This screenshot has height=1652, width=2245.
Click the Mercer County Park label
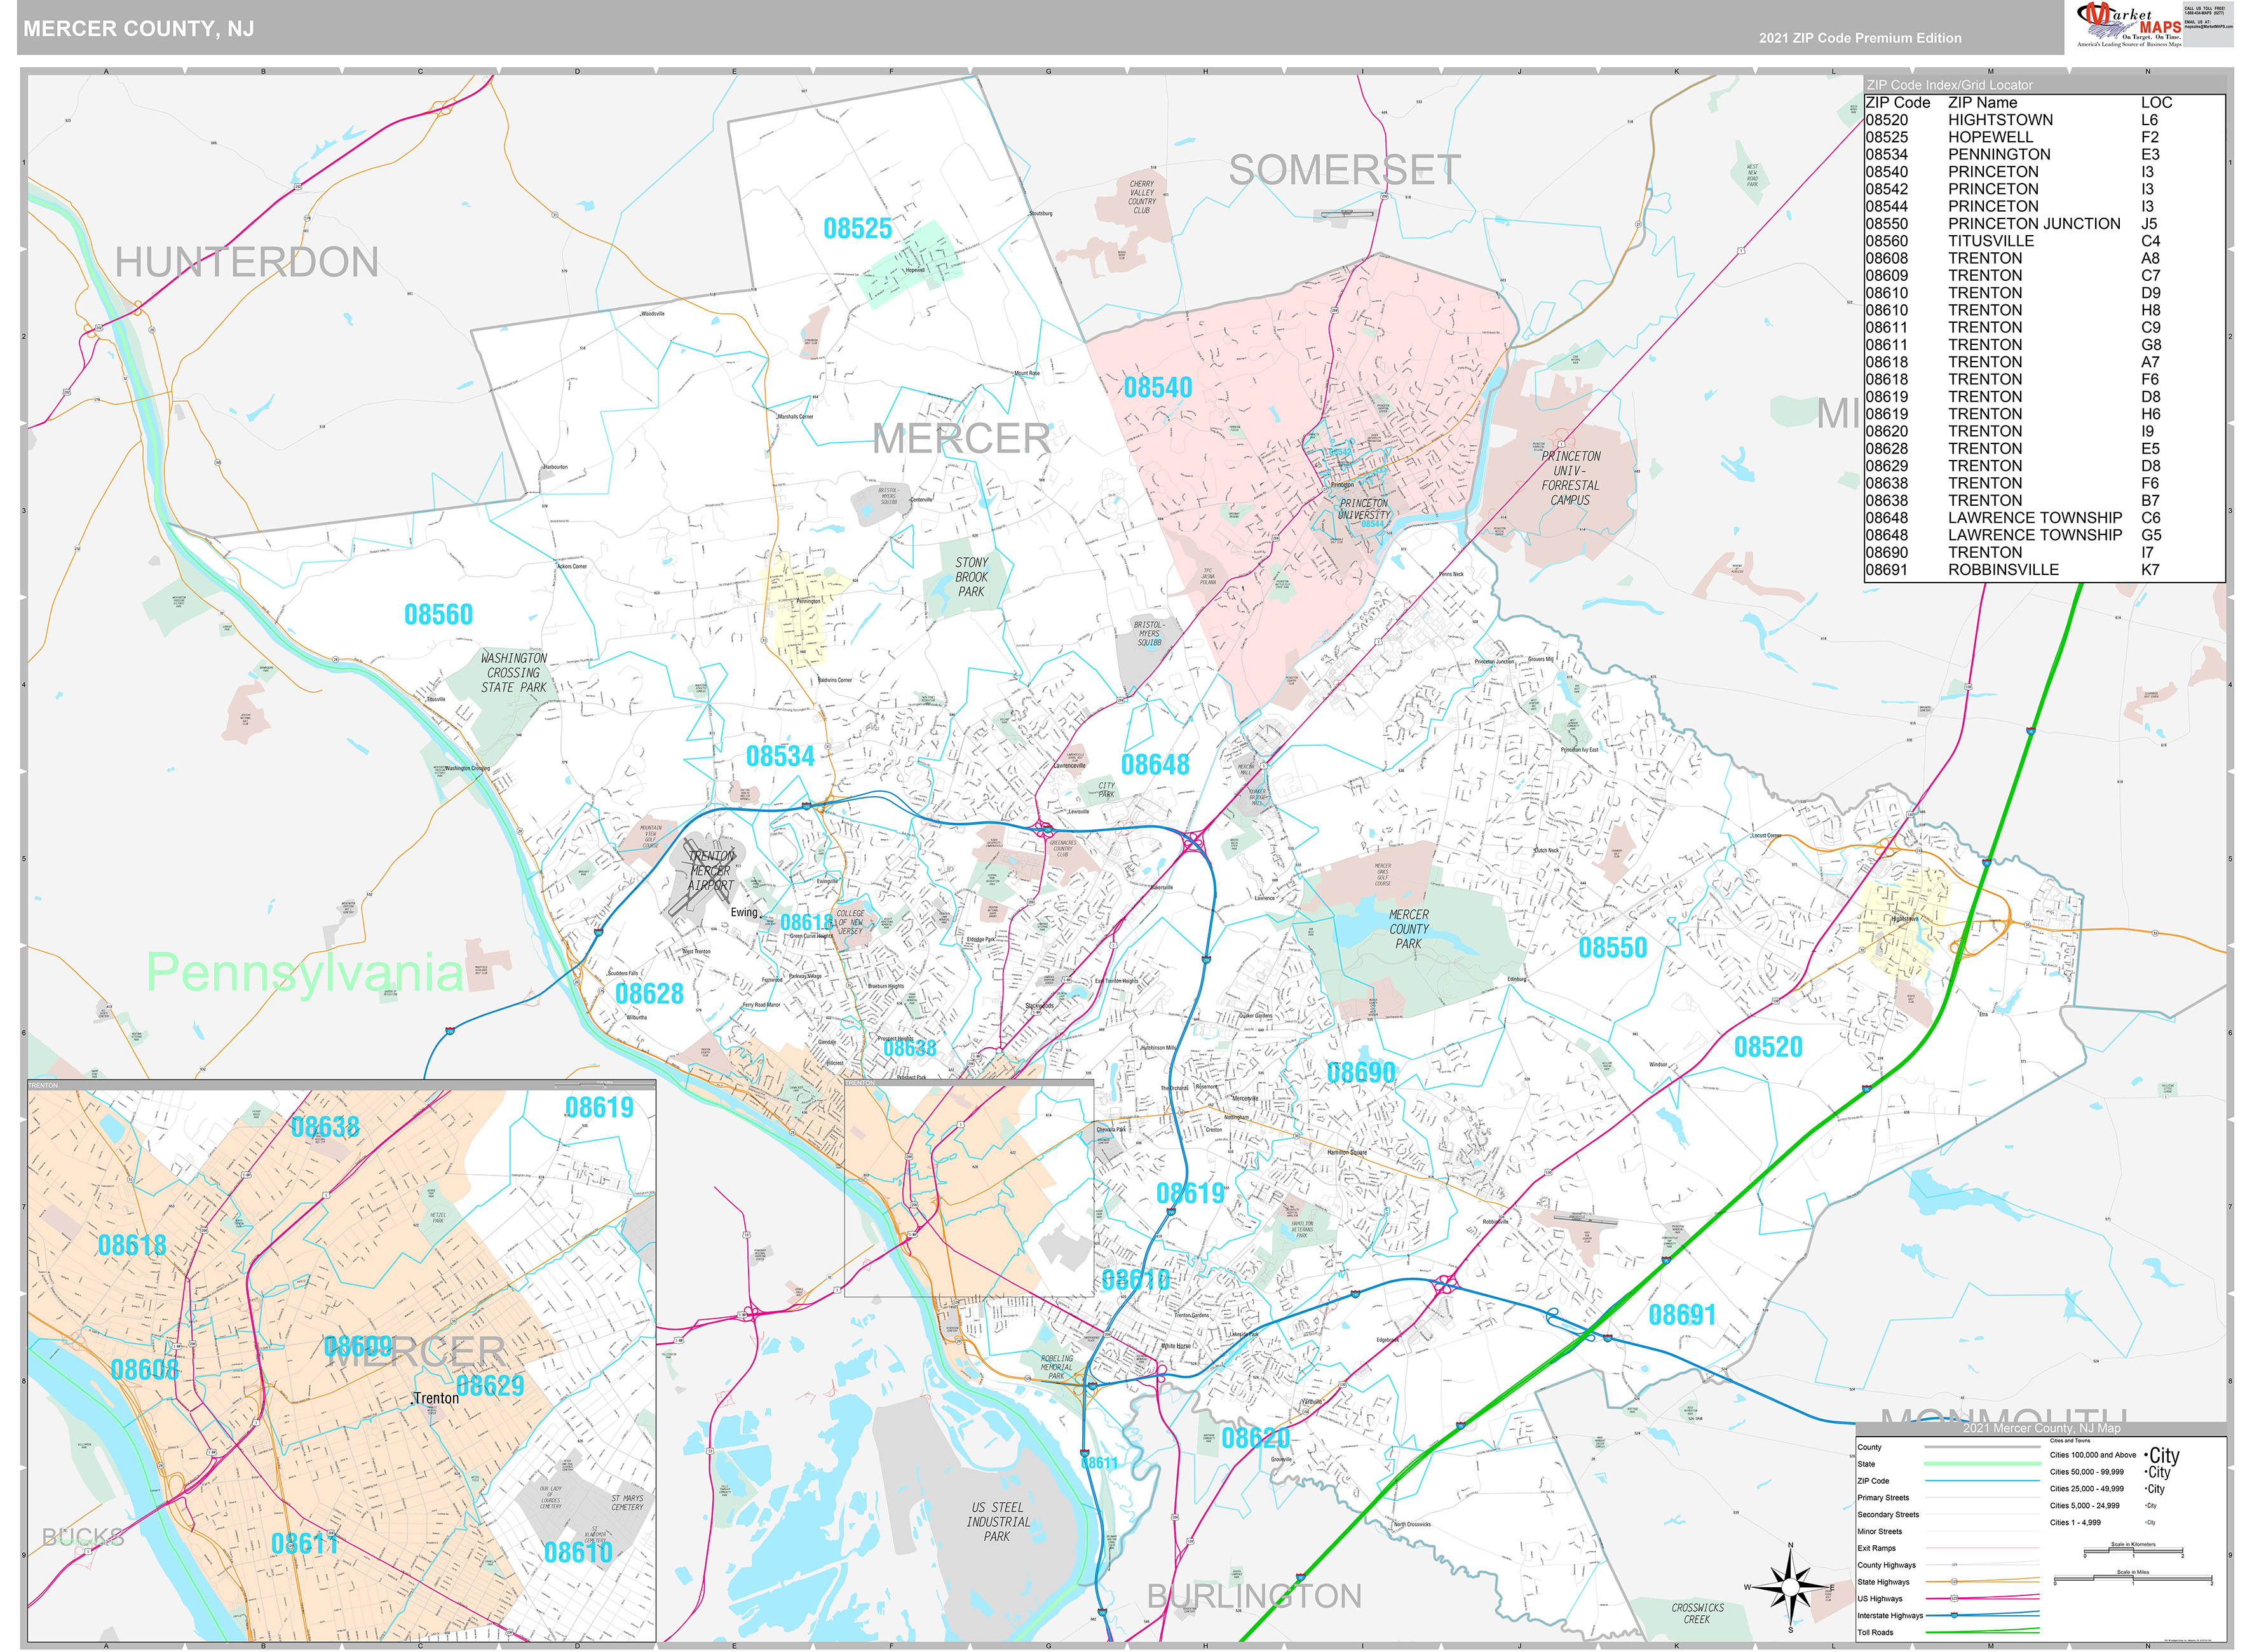(1408, 929)
